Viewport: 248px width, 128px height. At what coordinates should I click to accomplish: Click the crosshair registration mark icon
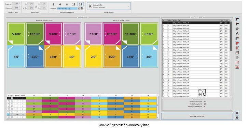tap(237, 29)
